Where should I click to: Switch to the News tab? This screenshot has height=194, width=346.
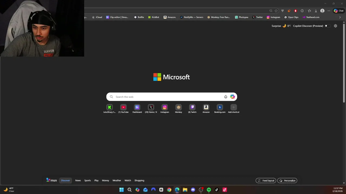click(x=78, y=181)
